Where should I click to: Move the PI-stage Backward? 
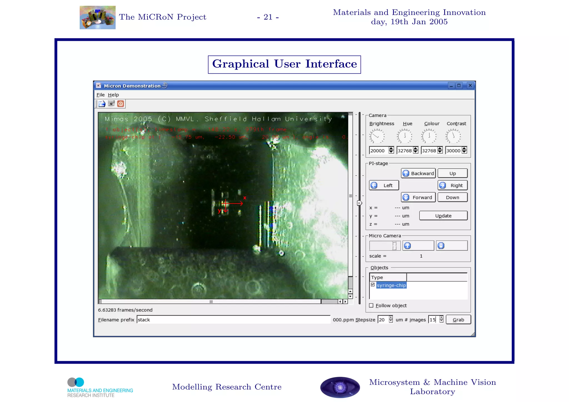click(418, 173)
